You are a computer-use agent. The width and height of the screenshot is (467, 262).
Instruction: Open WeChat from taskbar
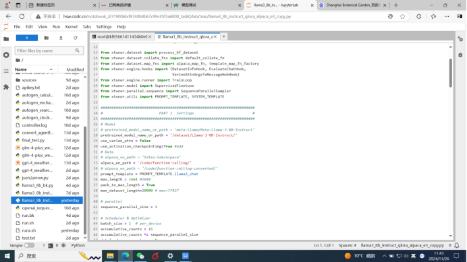click(140, 256)
